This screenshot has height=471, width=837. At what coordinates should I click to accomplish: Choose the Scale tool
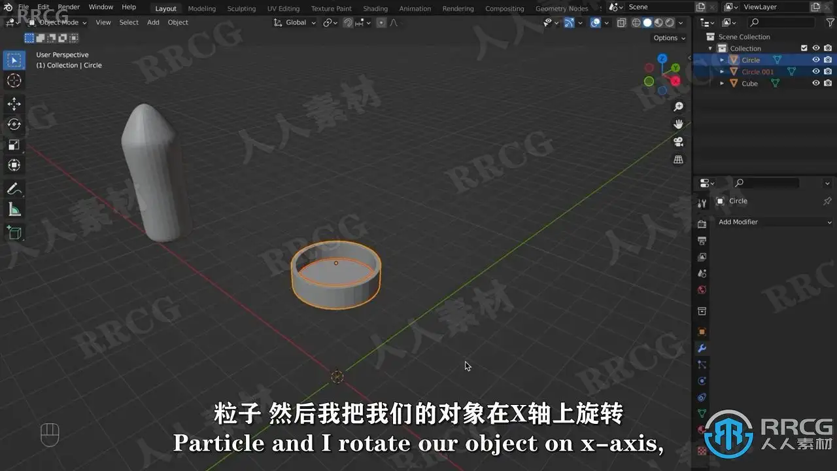[x=14, y=145]
